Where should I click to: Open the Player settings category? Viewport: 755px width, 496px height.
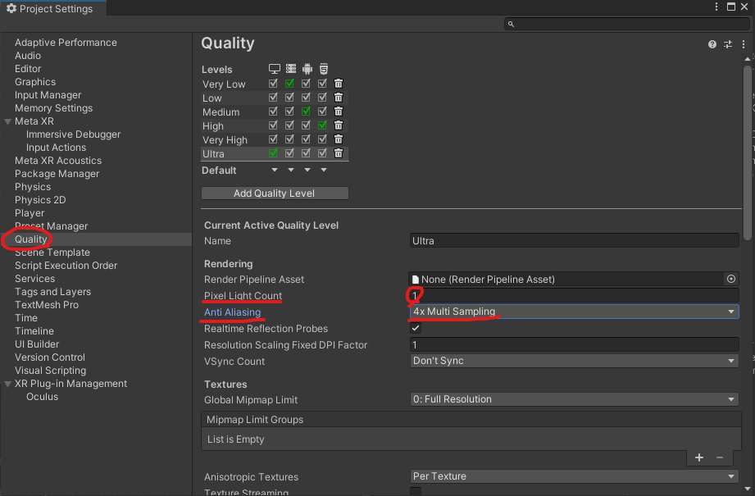(x=30, y=213)
